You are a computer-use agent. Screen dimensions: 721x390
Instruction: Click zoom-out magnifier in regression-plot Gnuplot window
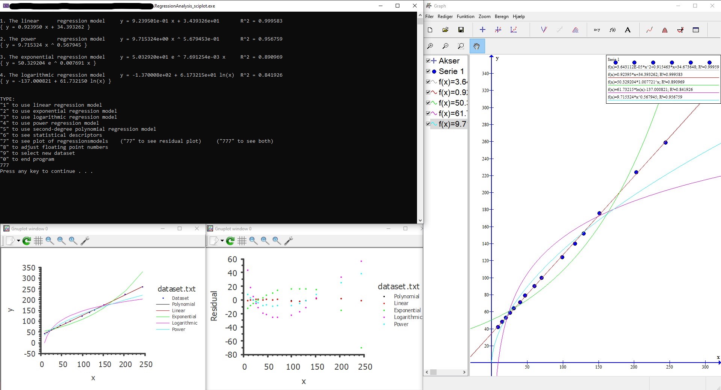point(50,241)
